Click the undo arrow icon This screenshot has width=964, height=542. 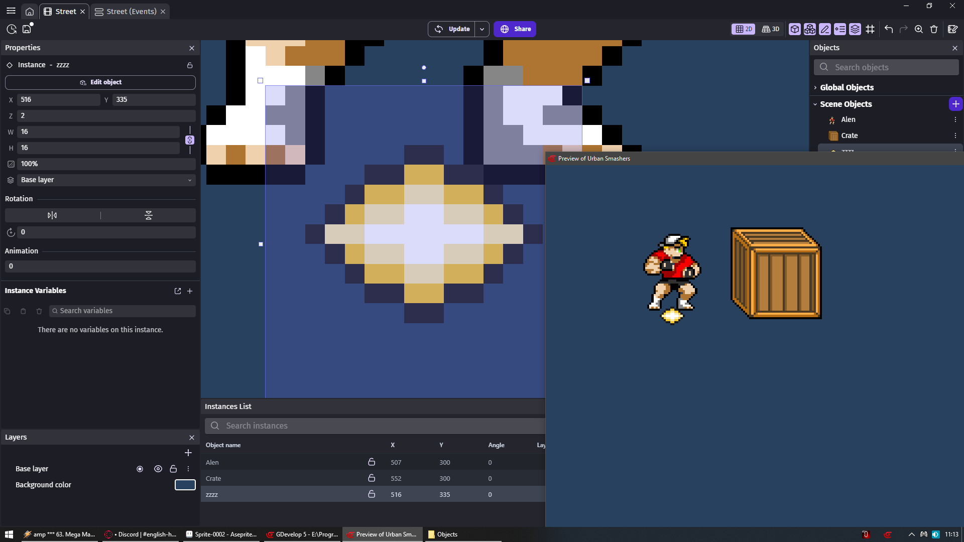click(x=889, y=29)
